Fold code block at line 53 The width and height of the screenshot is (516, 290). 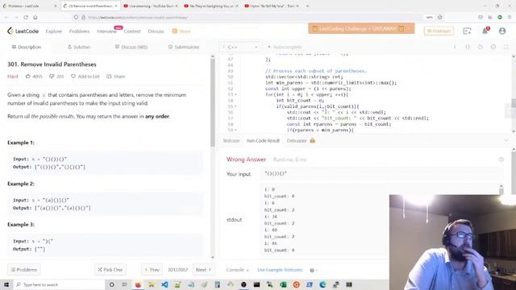(235, 95)
